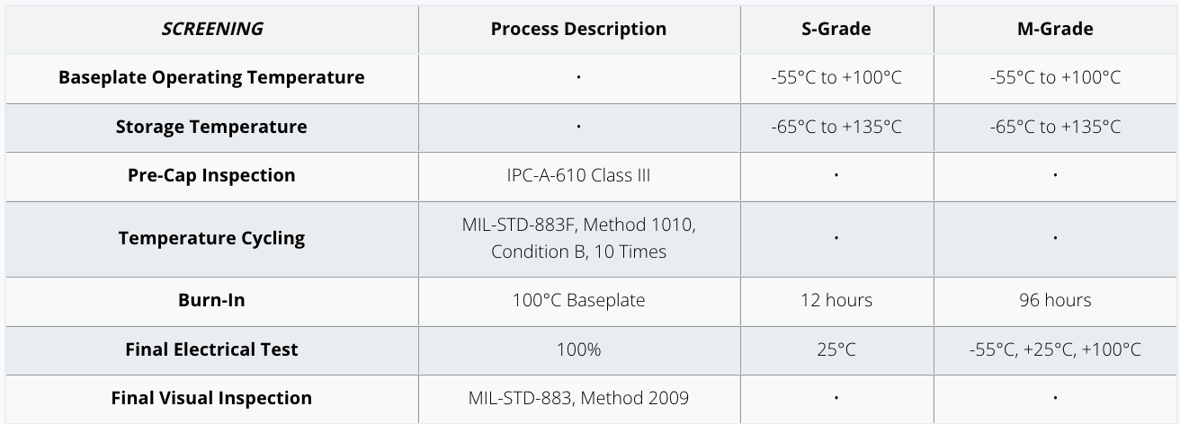Screen dimensions: 1180x424
Task: Select the Pre-Cap Inspection row label
Action: 211,175
